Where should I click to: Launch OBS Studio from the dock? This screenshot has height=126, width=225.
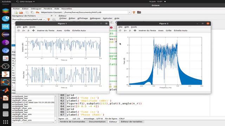6,66
